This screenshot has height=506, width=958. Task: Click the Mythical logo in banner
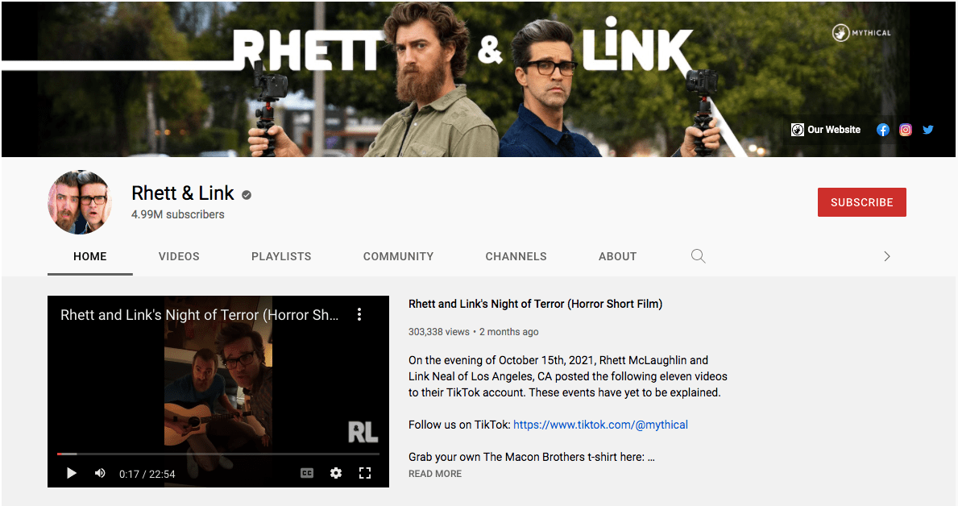[861, 32]
